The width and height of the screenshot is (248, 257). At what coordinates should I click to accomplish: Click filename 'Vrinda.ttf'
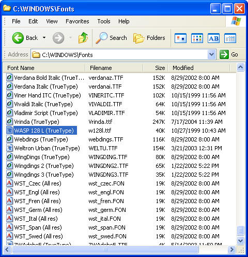(100, 122)
